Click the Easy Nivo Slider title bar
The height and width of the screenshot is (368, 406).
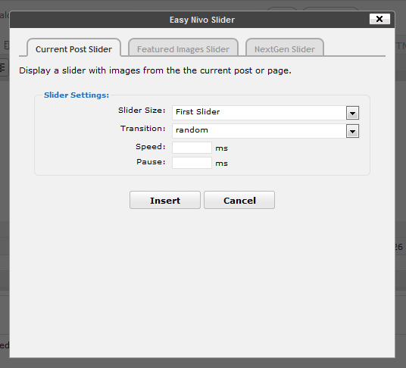202,20
